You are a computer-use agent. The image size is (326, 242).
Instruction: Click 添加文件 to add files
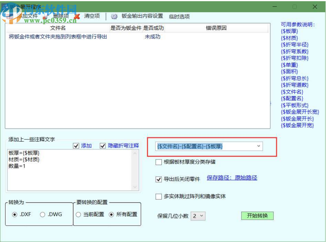point(27,16)
